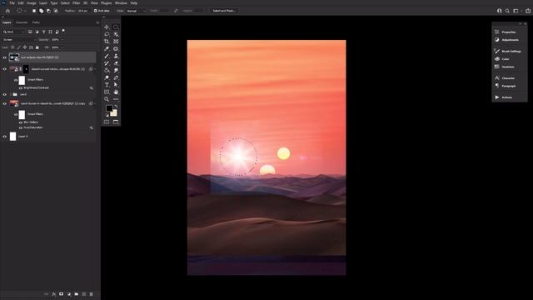Choose Subtract from selection mode icon

click(48, 11)
